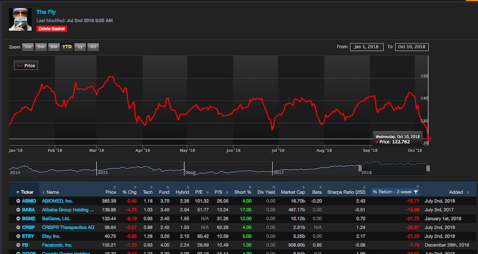Click the minus icon beside BGNE

[x=18, y=219]
